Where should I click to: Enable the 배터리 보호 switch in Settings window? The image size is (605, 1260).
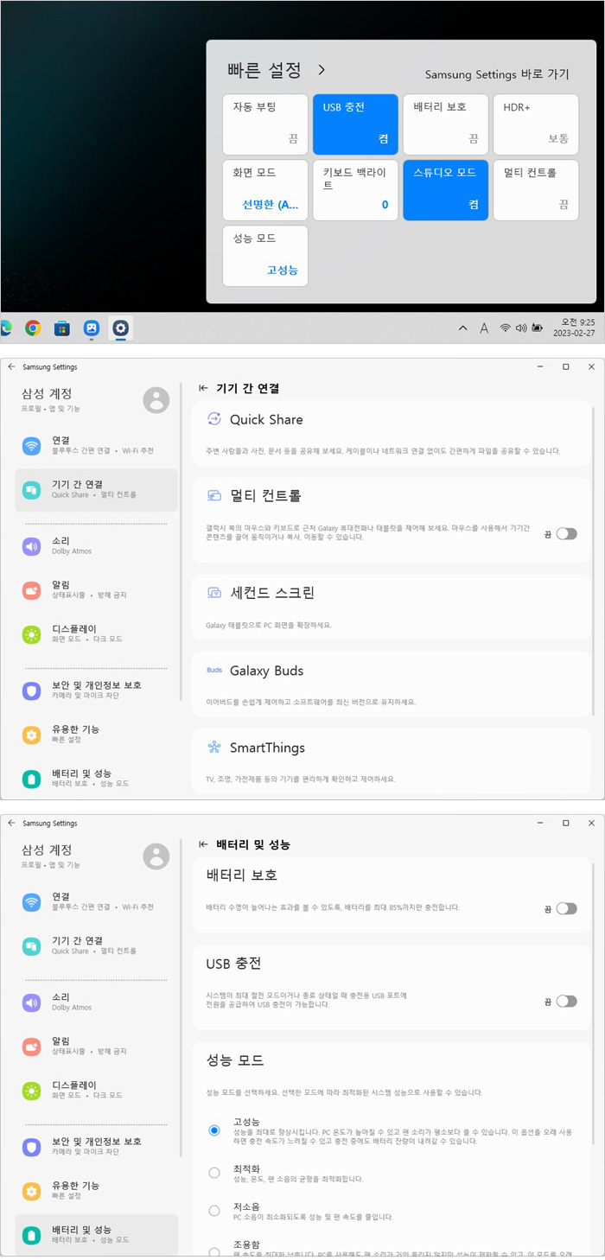pos(566,908)
